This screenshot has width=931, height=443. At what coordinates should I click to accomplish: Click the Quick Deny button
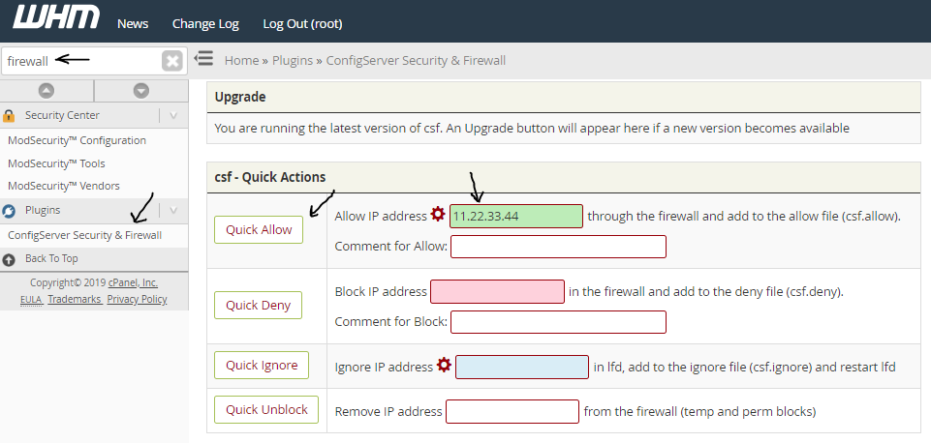(x=259, y=305)
